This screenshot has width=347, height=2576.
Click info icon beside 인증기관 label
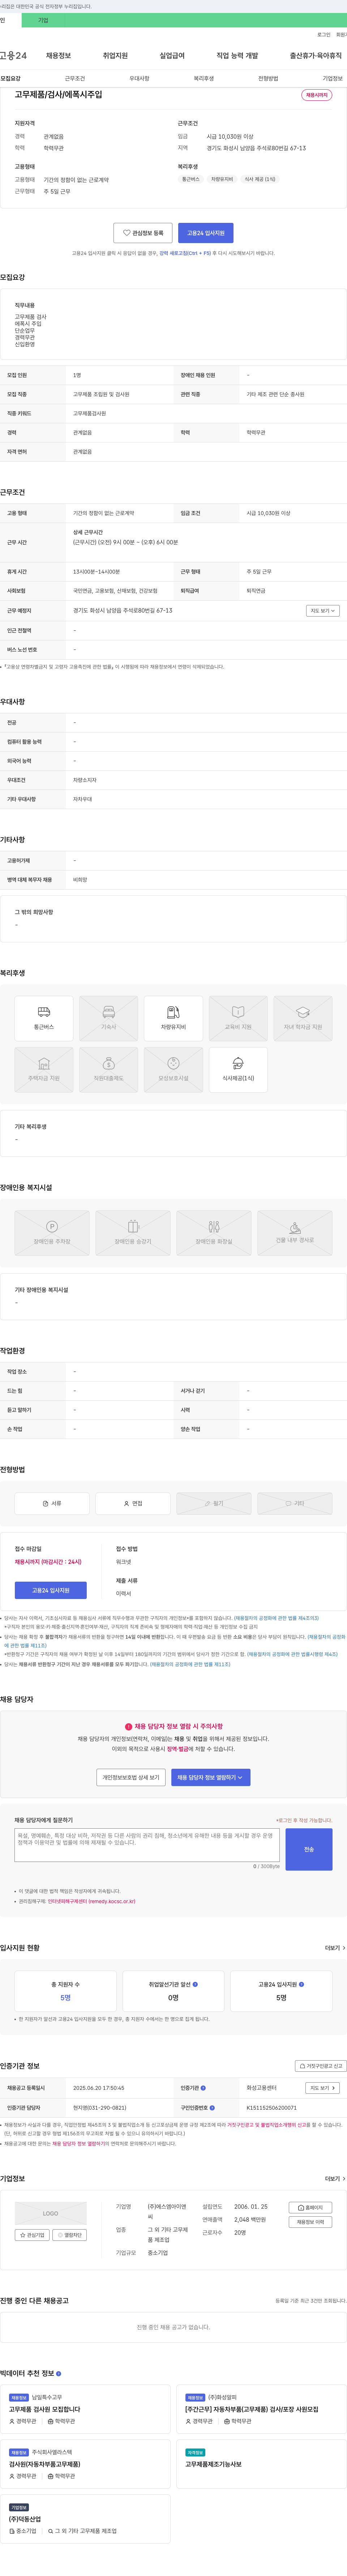pyautogui.click(x=203, y=2088)
